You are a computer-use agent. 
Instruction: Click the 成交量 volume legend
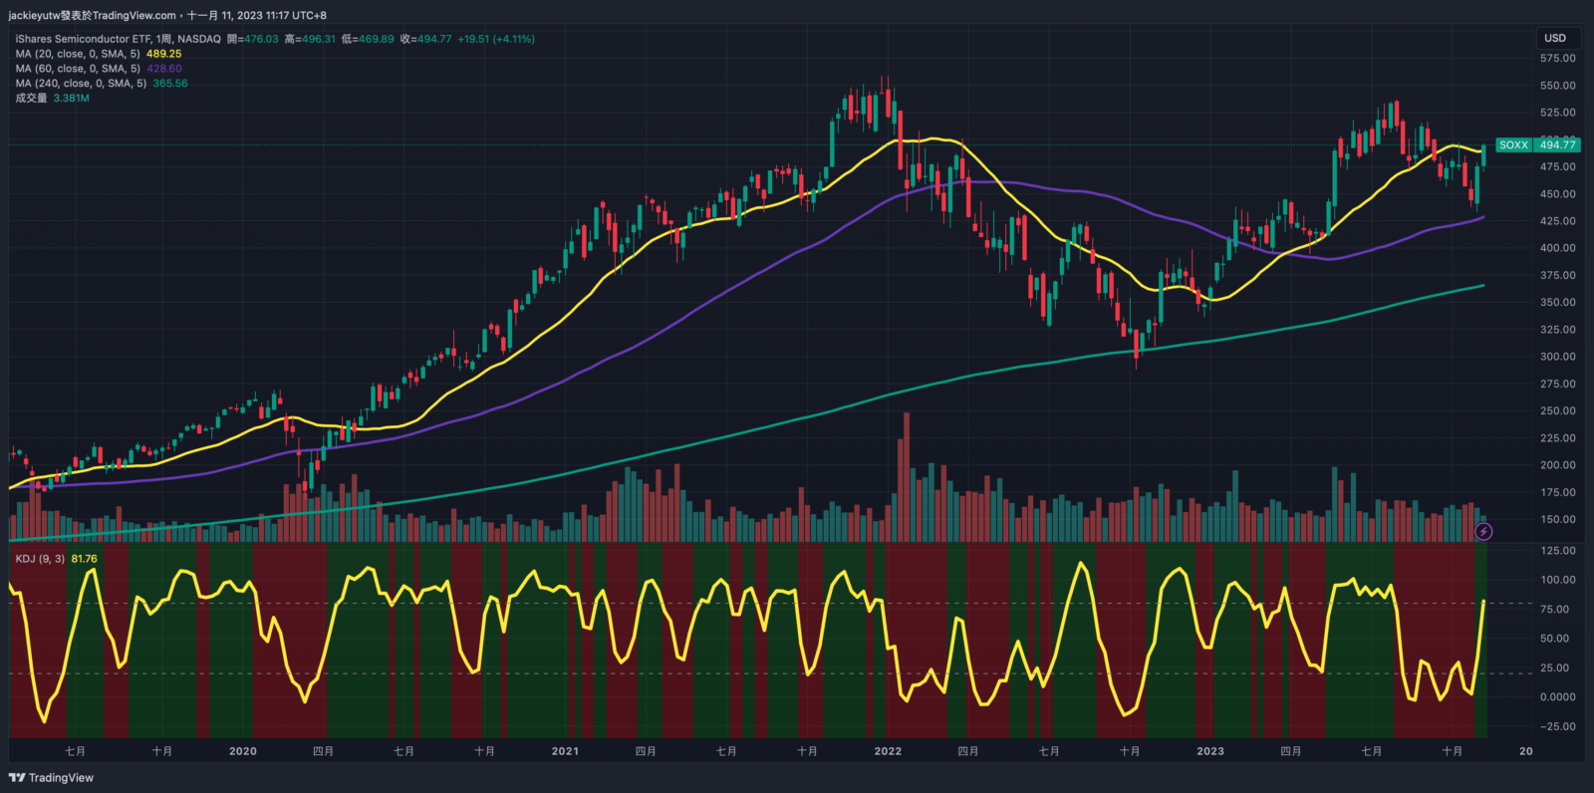(31, 99)
